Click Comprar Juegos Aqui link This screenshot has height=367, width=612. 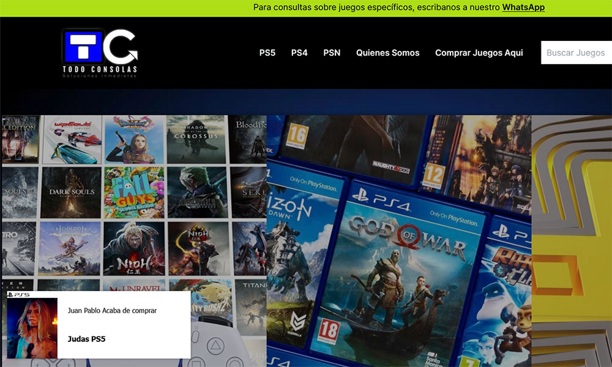tap(479, 53)
